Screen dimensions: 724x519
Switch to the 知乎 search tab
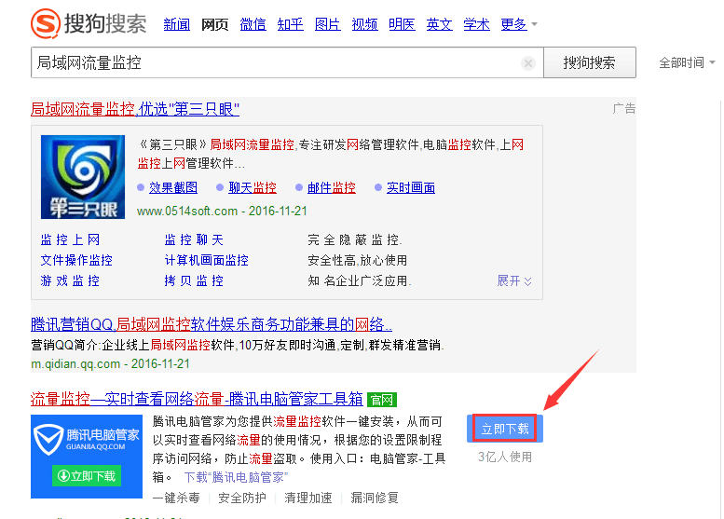pos(291,24)
